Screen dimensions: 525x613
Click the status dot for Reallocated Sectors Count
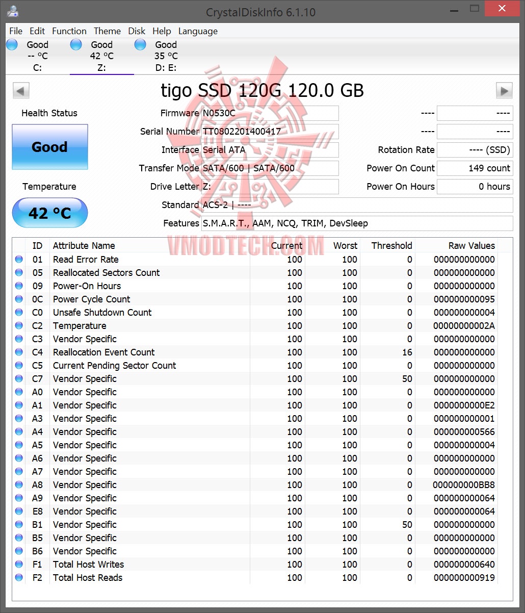(19, 272)
